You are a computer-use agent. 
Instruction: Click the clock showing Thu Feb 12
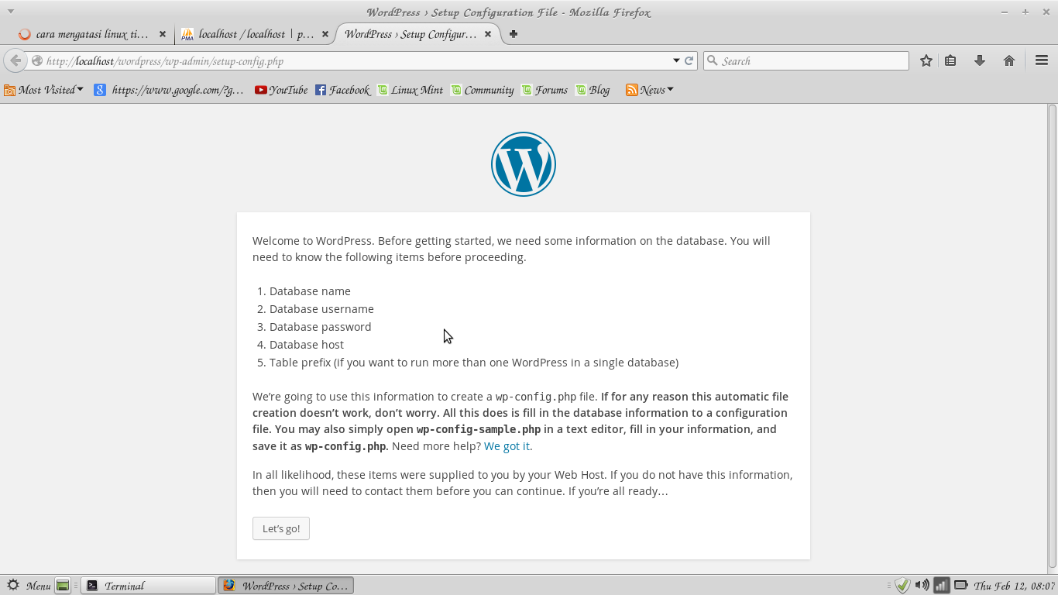1015,586
